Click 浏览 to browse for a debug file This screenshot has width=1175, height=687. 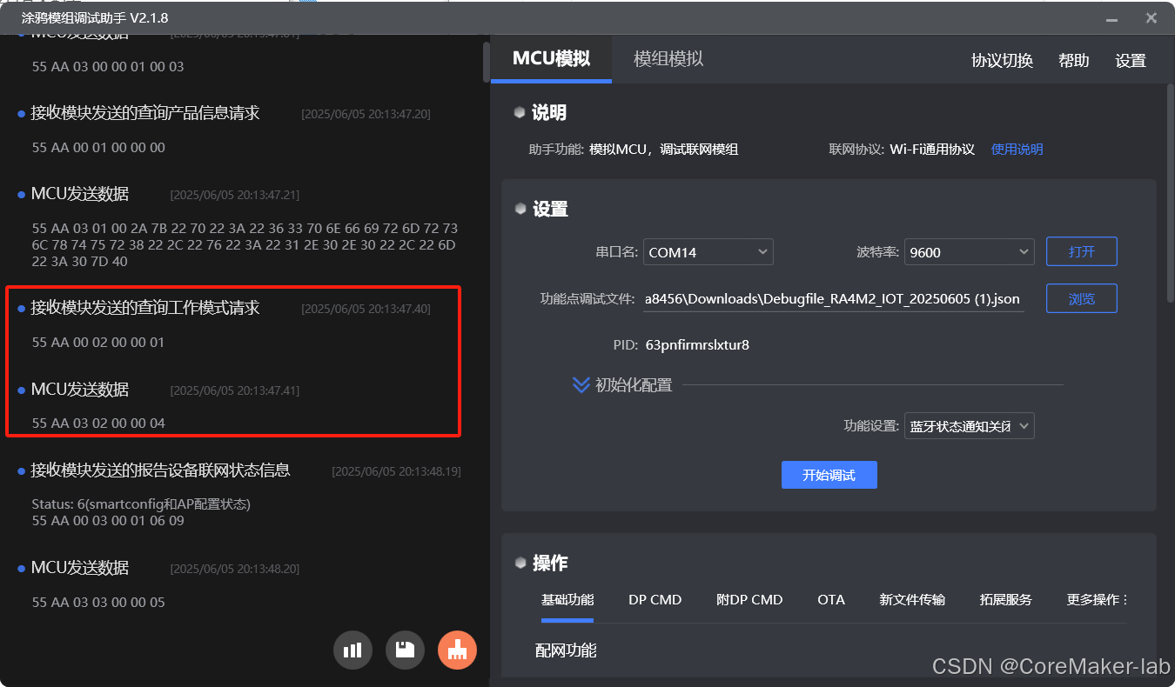[x=1081, y=298]
